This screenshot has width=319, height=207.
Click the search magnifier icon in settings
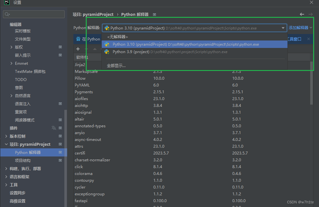point(7,14)
